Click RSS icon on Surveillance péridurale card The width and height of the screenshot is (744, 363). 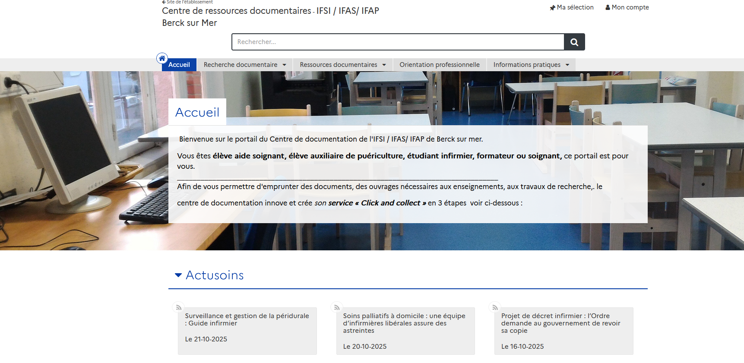pyautogui.click(x=178, y=307)
